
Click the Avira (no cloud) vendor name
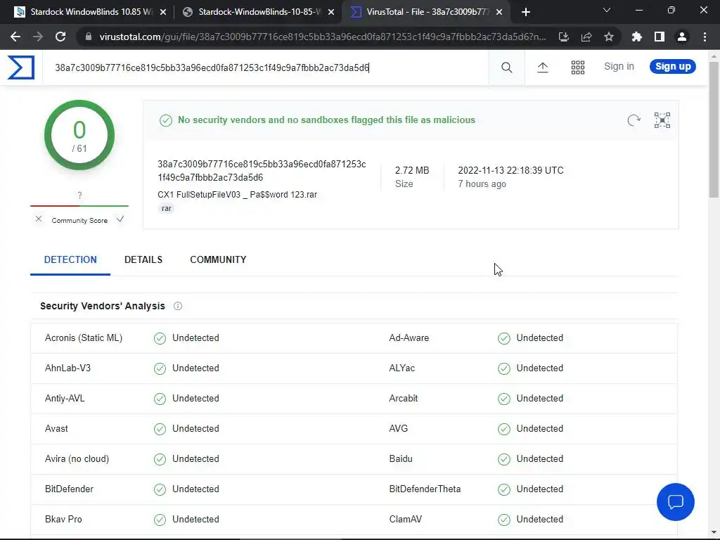[77, 459]
